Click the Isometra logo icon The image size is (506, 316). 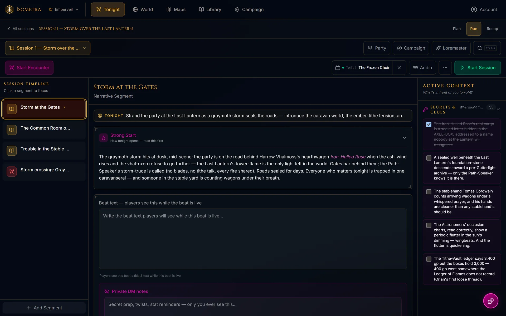pos(9,9)
